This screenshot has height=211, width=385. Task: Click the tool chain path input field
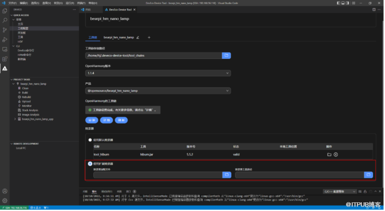(x=154, y=55)
